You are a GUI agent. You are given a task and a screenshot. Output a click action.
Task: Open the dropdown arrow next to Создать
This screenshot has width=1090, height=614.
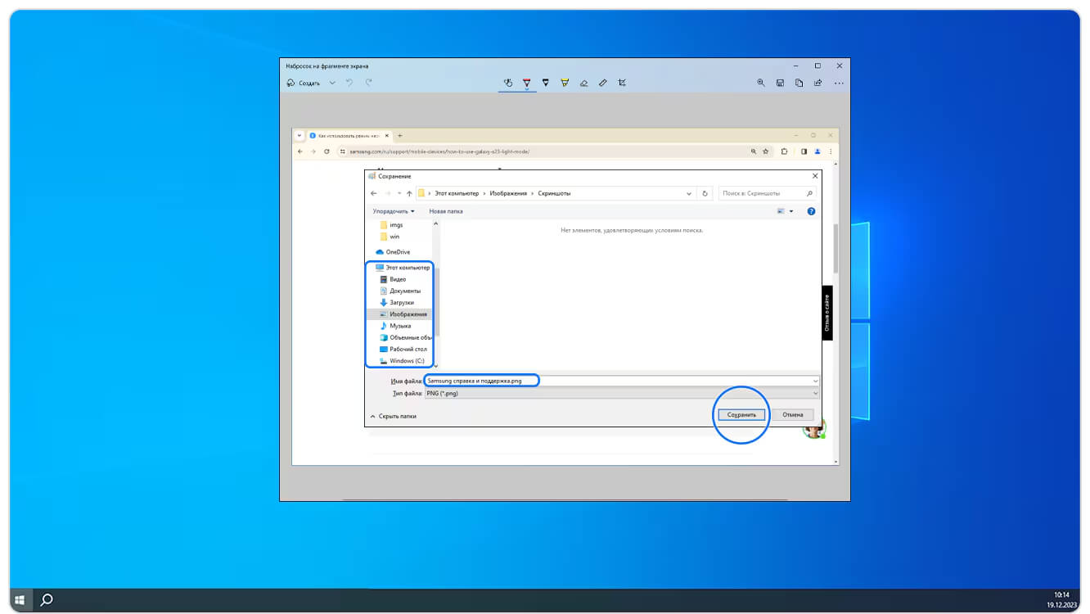332,83
